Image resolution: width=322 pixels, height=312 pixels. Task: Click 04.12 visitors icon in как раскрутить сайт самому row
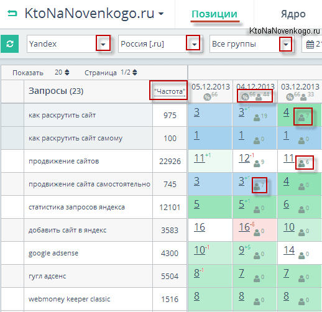[x=257, y=141]
